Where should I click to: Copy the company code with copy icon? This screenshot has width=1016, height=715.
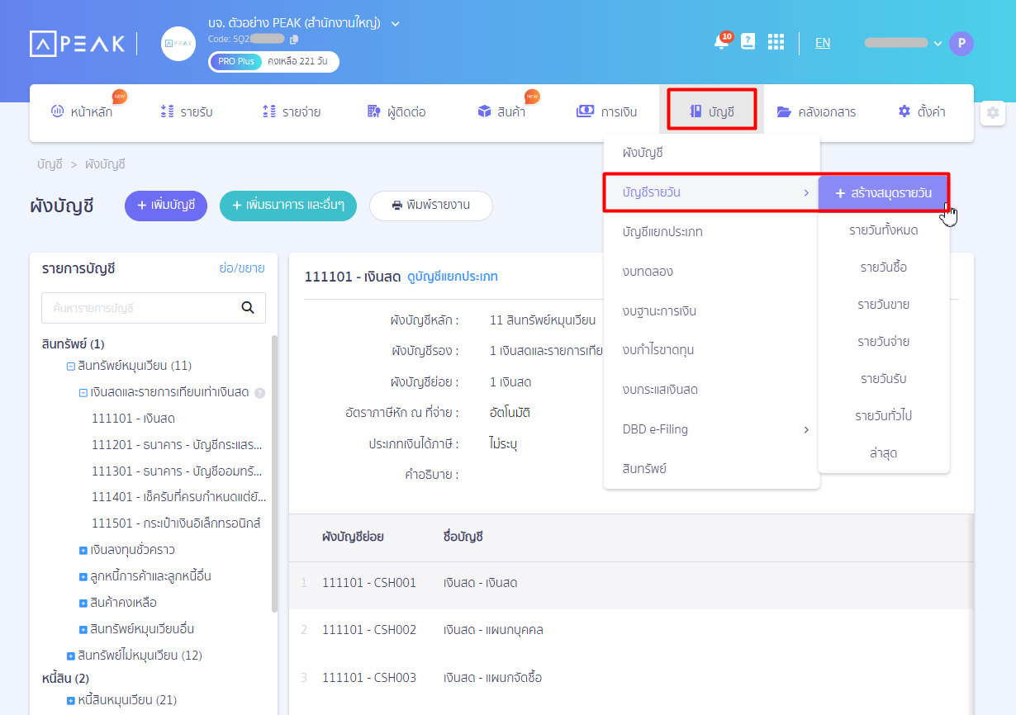[294, 39]
